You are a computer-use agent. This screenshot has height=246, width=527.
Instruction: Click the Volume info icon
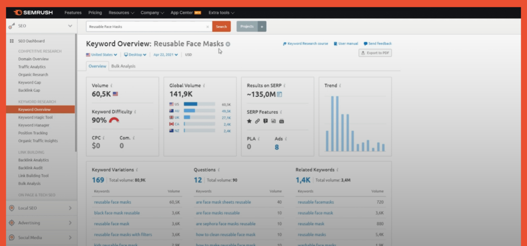111,85
